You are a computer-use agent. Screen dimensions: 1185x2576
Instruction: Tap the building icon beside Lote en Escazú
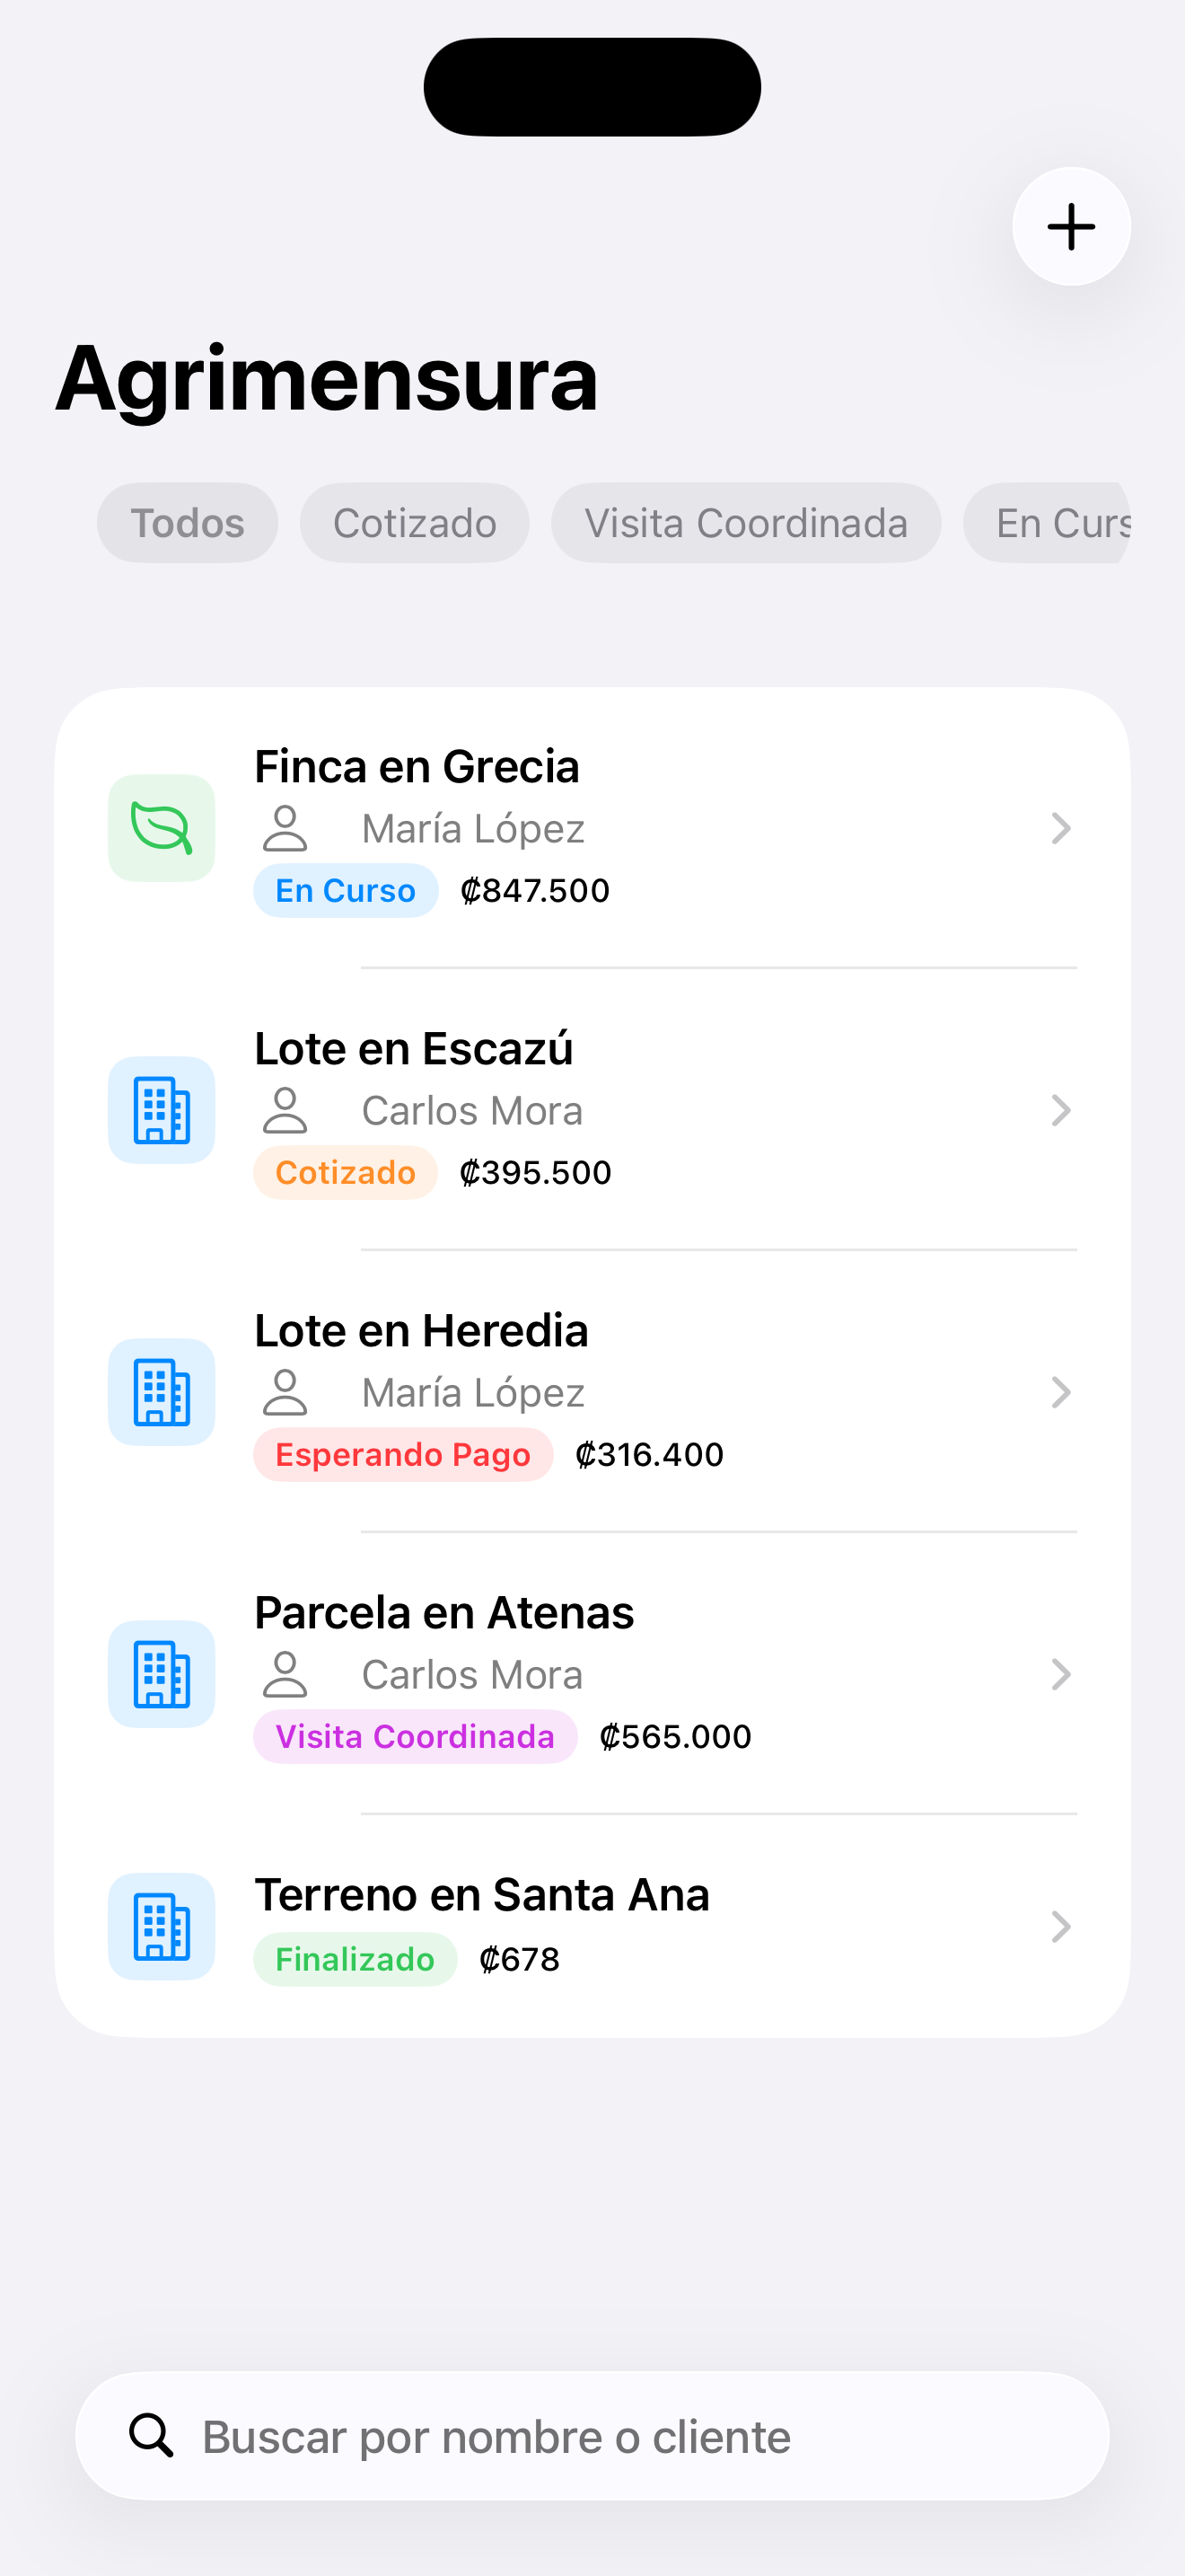[x=161, y=1110]
